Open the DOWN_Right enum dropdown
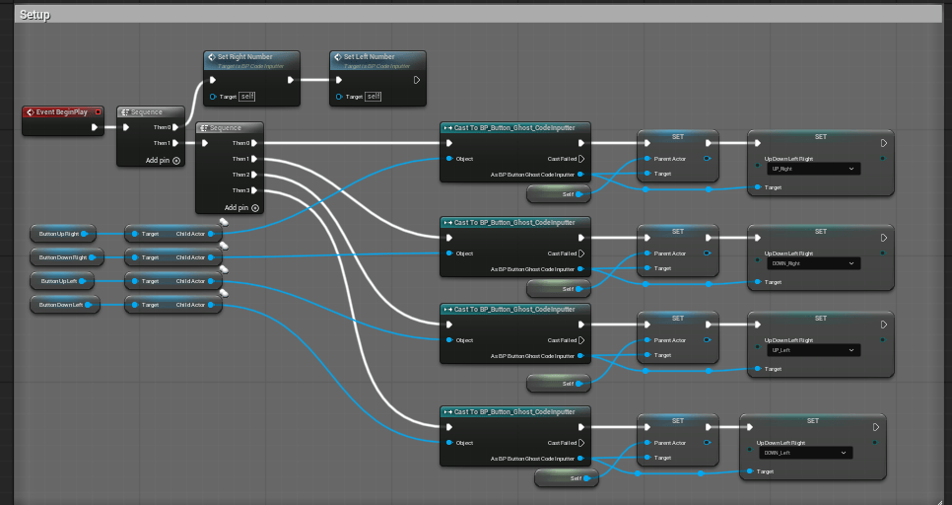The image size is (952, 505). (x=812, y=263)
